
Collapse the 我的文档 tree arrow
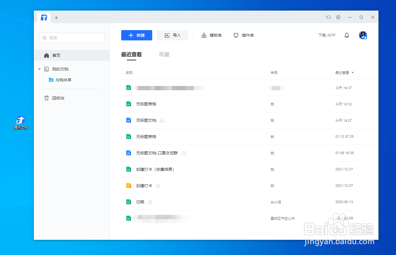point(39,69)
